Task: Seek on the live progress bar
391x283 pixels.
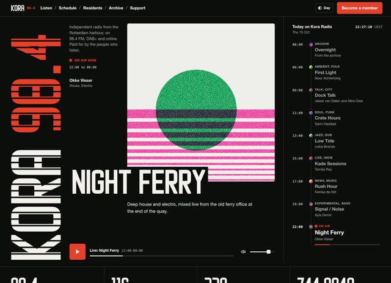Action: [x=161, y=255]
